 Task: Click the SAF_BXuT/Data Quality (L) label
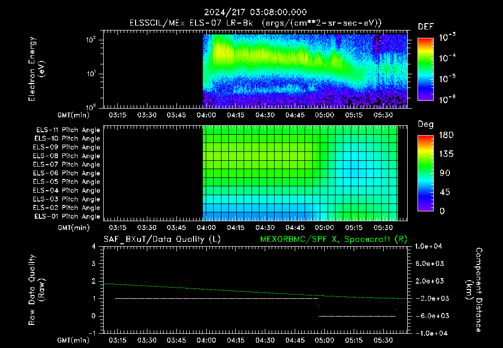[x=162, y=239]
